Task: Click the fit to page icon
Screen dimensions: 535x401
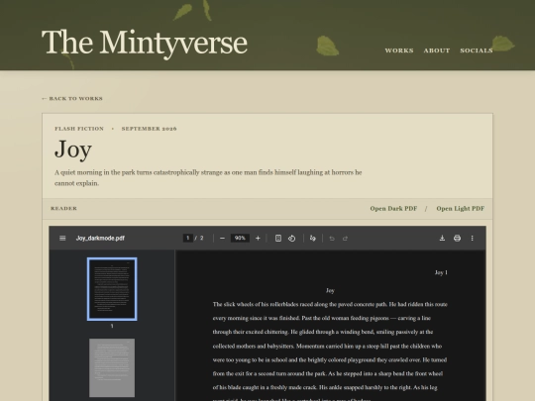Action: click(278, 238)
